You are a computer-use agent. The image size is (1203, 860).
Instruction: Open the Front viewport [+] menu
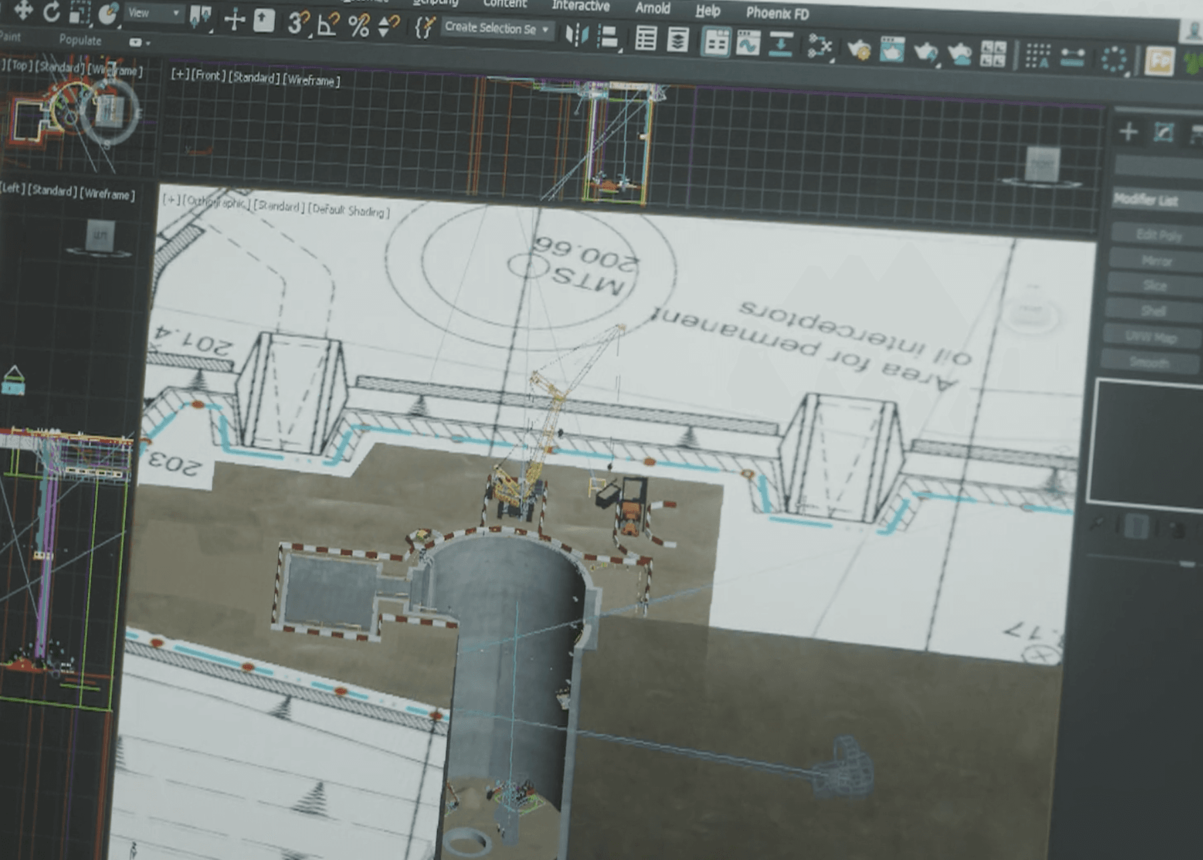pyautogui.click(x=178, y=74)
